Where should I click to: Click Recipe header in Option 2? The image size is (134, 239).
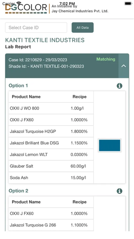(x=80, y=202)
